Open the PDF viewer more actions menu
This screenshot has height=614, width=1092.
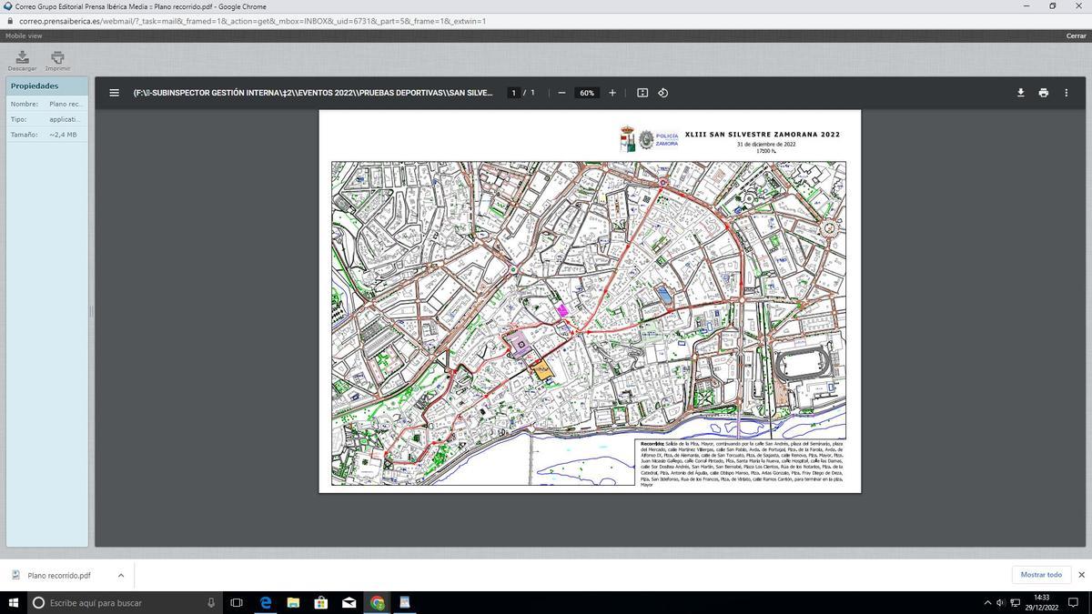[x=1066, y=93]
